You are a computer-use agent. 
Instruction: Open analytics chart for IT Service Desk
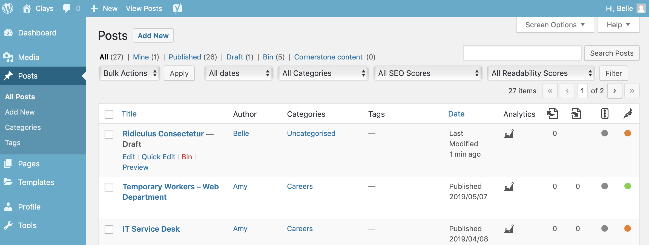click(509, 229)
